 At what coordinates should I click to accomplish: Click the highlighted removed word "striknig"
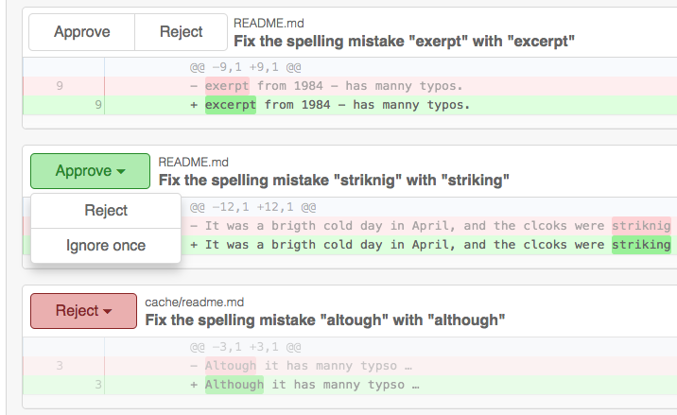(x=641, y=225)
